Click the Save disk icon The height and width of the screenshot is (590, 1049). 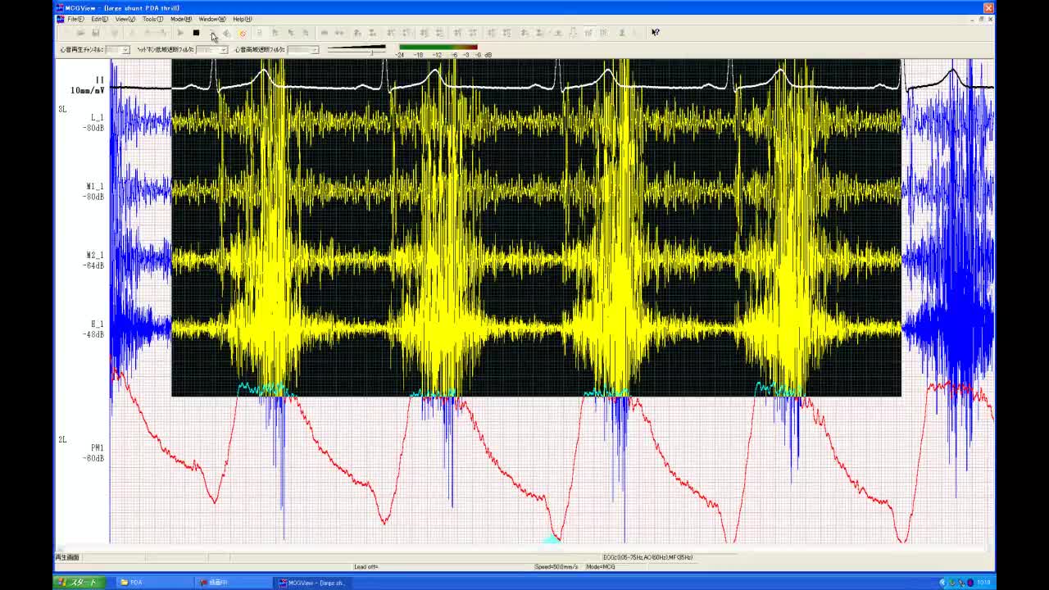(x=95, y=33)
